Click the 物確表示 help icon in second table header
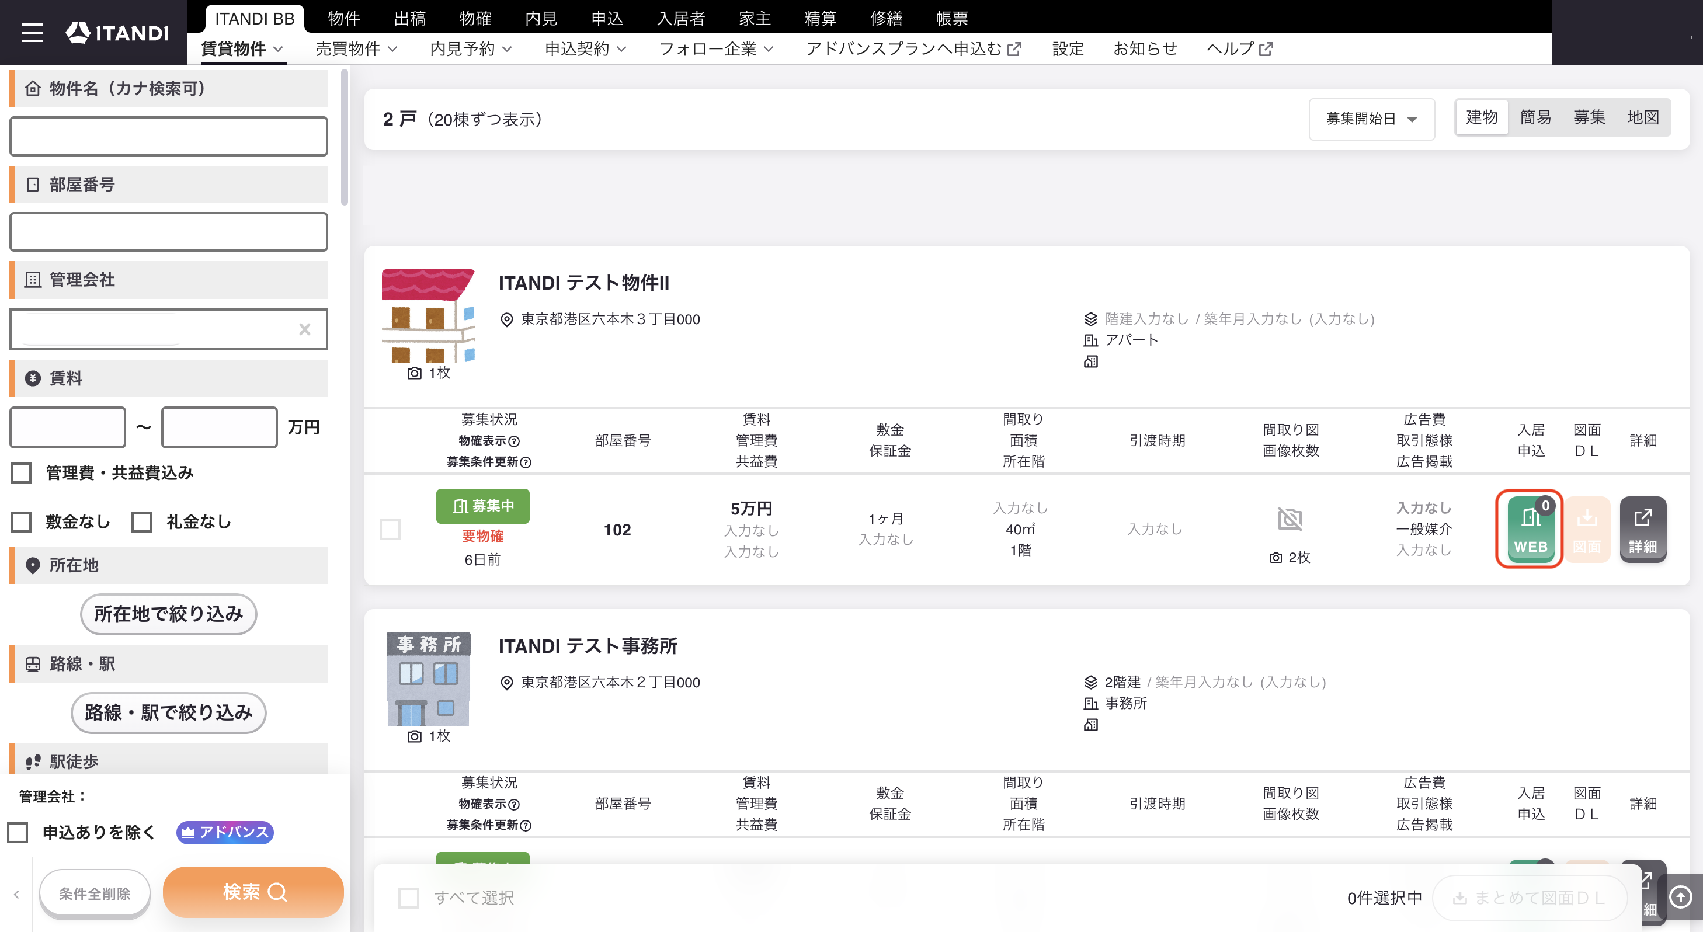The height and width of the screenshot is (932, 1703). tap(515, 804)
